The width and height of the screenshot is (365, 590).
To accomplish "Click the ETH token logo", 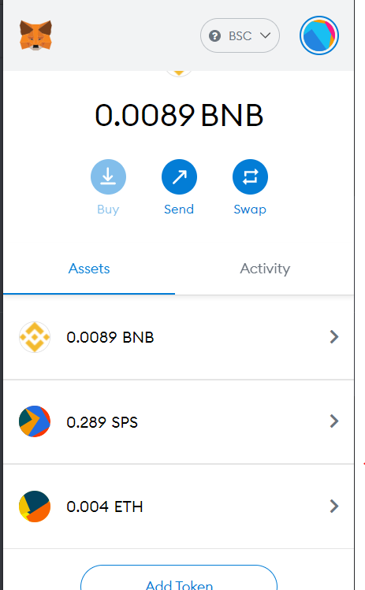I will click(x=35, y=507).
